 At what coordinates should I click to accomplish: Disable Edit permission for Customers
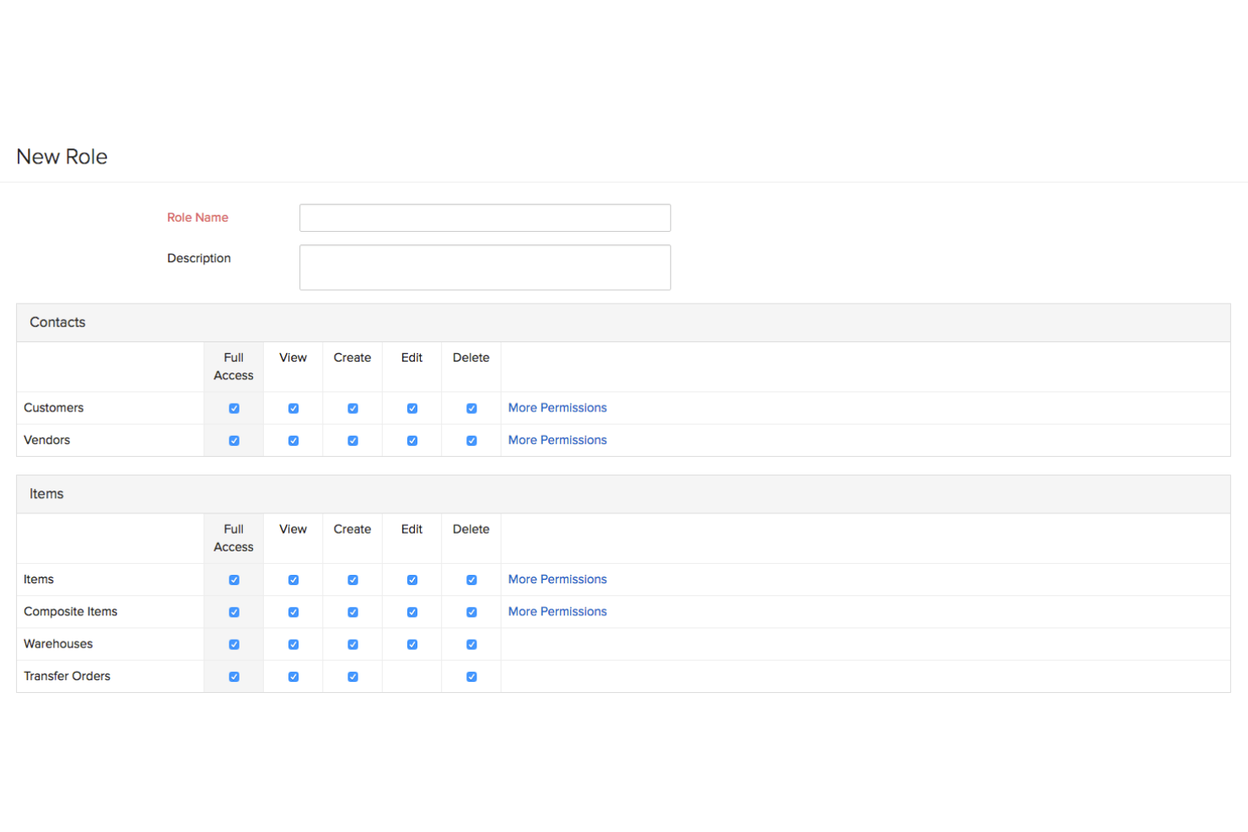click(412, 408)
